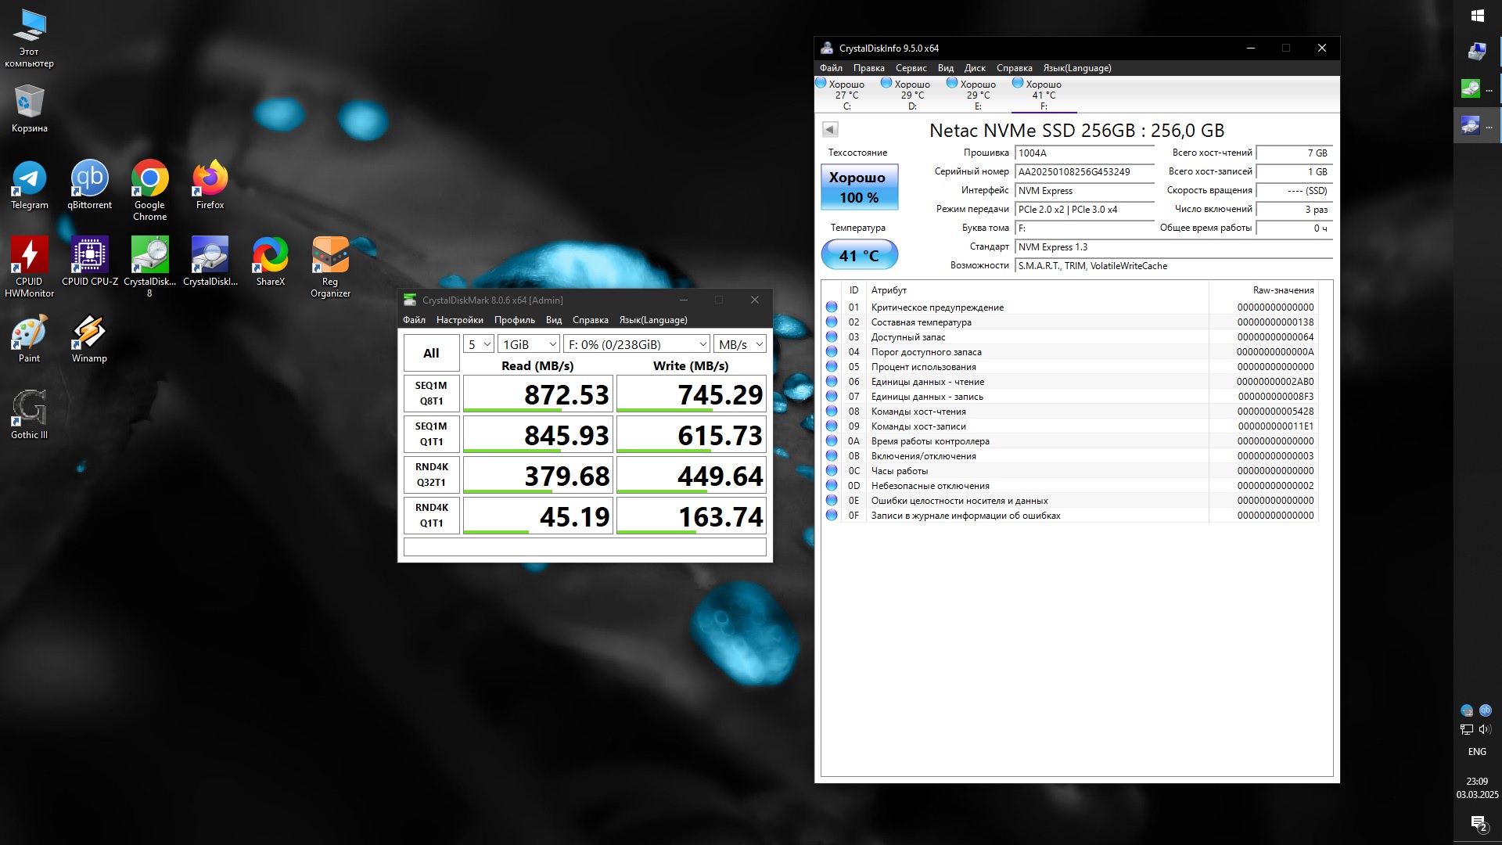This screenshot has height=845, width=1502.
Task: Click the ENG language indicator
Action: click(1477, 752)
